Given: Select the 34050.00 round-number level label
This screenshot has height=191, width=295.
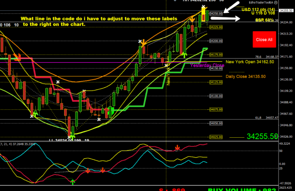Looking at the screenshot, I should click(x=216, y=123).
